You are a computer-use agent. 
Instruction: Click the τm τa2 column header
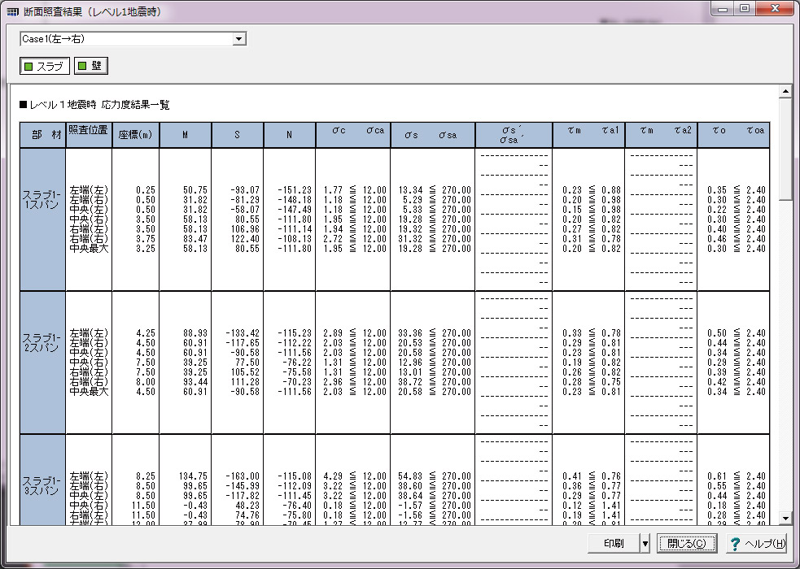[661, 135]
